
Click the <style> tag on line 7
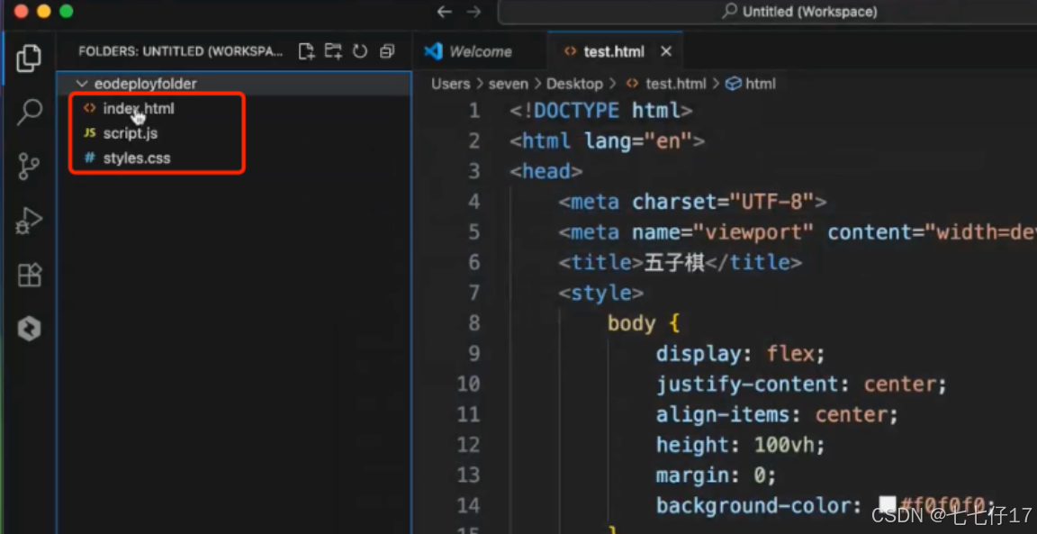600,294
